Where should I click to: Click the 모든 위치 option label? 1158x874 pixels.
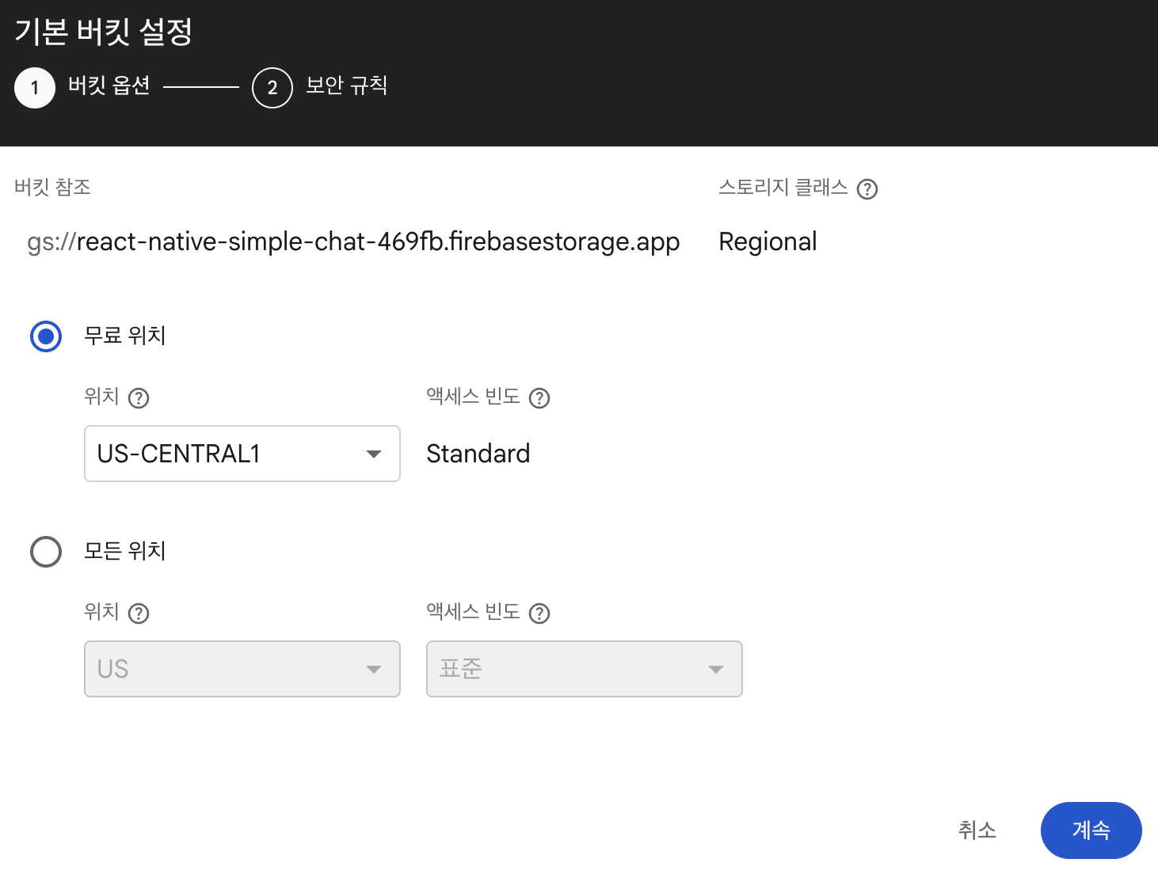(125, 551)
